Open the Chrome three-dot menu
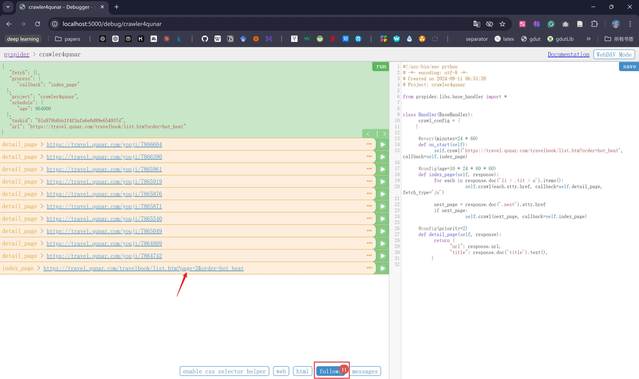Viewport: 639px width, 379px height. (630, 24)
